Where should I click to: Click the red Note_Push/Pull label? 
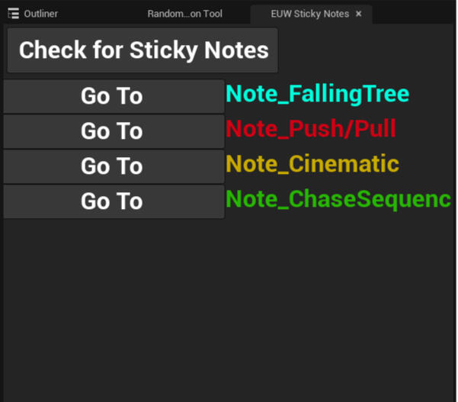click(311, 129)
